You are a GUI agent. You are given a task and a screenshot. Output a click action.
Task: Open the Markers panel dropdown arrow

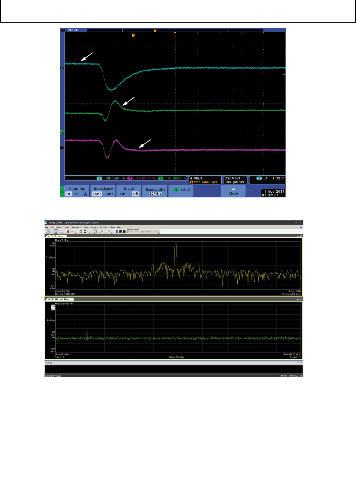coord(298,362)
